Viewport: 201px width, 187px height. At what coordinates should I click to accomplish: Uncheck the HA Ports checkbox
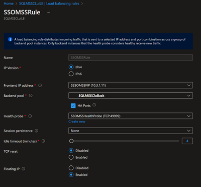[73, 106]
